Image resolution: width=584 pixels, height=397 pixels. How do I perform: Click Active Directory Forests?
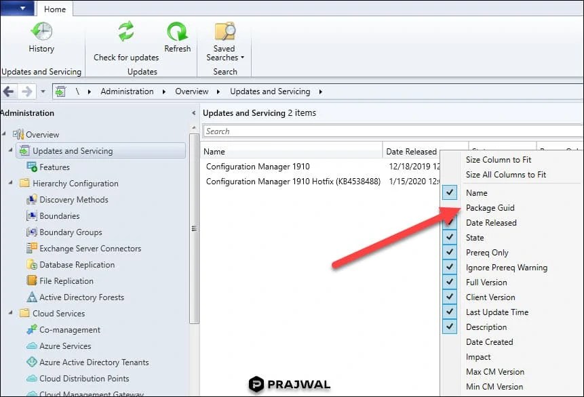82,297
